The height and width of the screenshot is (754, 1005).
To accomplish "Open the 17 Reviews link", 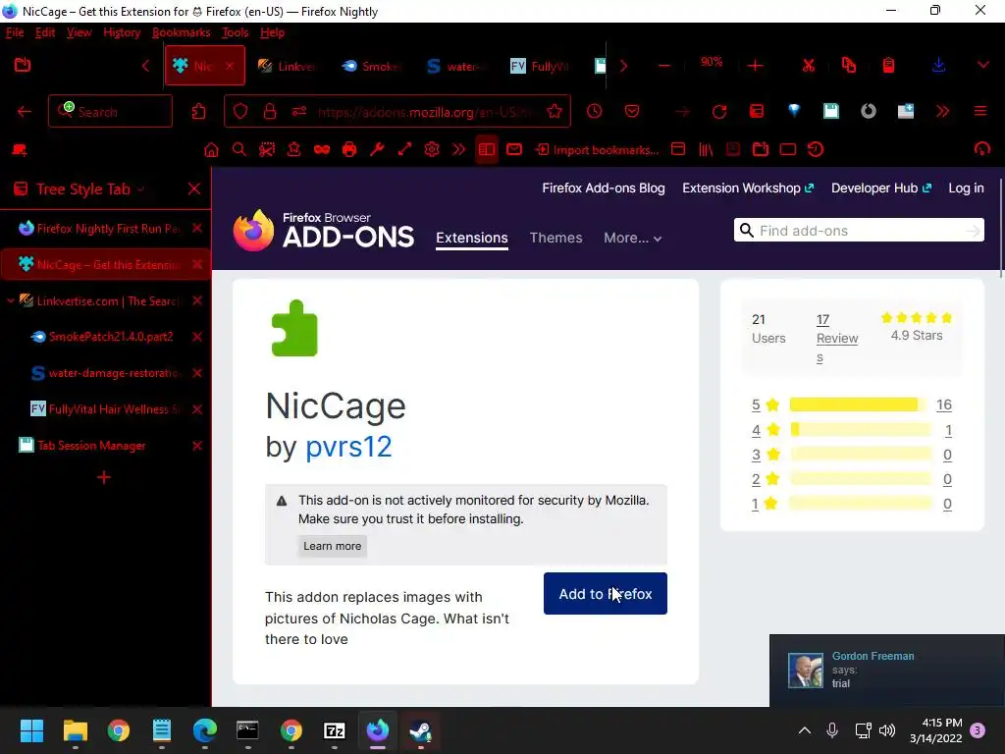I will click(x=836, y=338).
